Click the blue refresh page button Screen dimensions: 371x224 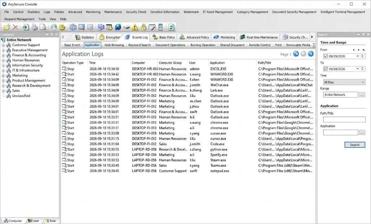point(296,54)
